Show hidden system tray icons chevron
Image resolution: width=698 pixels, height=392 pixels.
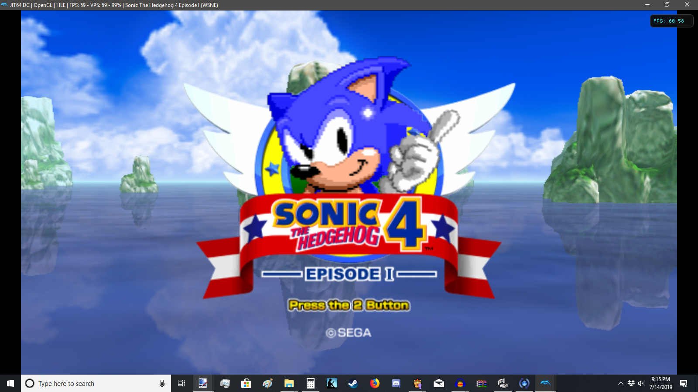click(x=620, y=383)
